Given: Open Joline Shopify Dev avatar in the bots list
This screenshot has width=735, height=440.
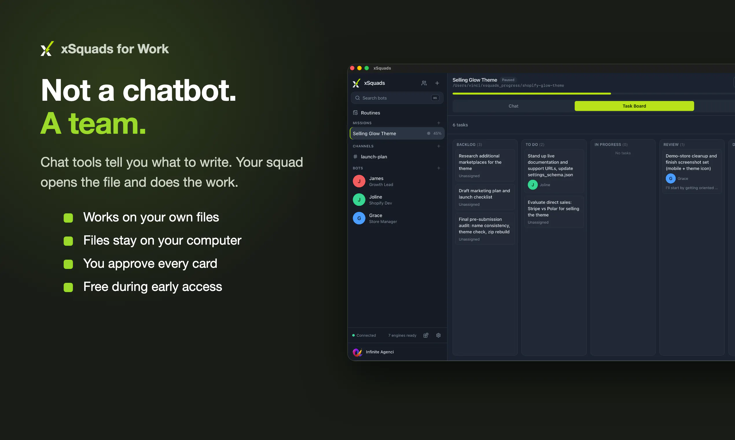Looking at the screenshot, I should [x=359, y=199].
